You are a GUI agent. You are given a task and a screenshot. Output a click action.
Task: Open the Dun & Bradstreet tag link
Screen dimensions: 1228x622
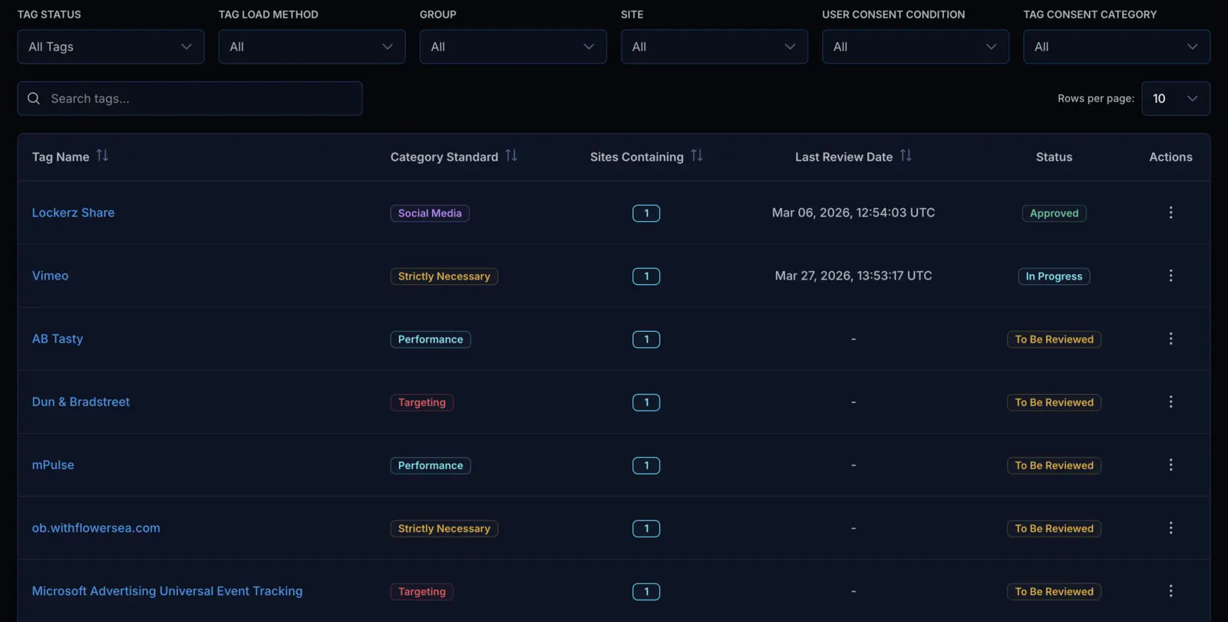(81, 402)
